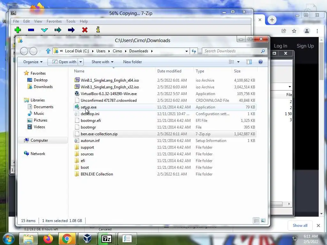The image size is (327, 245).
Task: Click the Refresh button beside address bar
Action: pos(194,51)
